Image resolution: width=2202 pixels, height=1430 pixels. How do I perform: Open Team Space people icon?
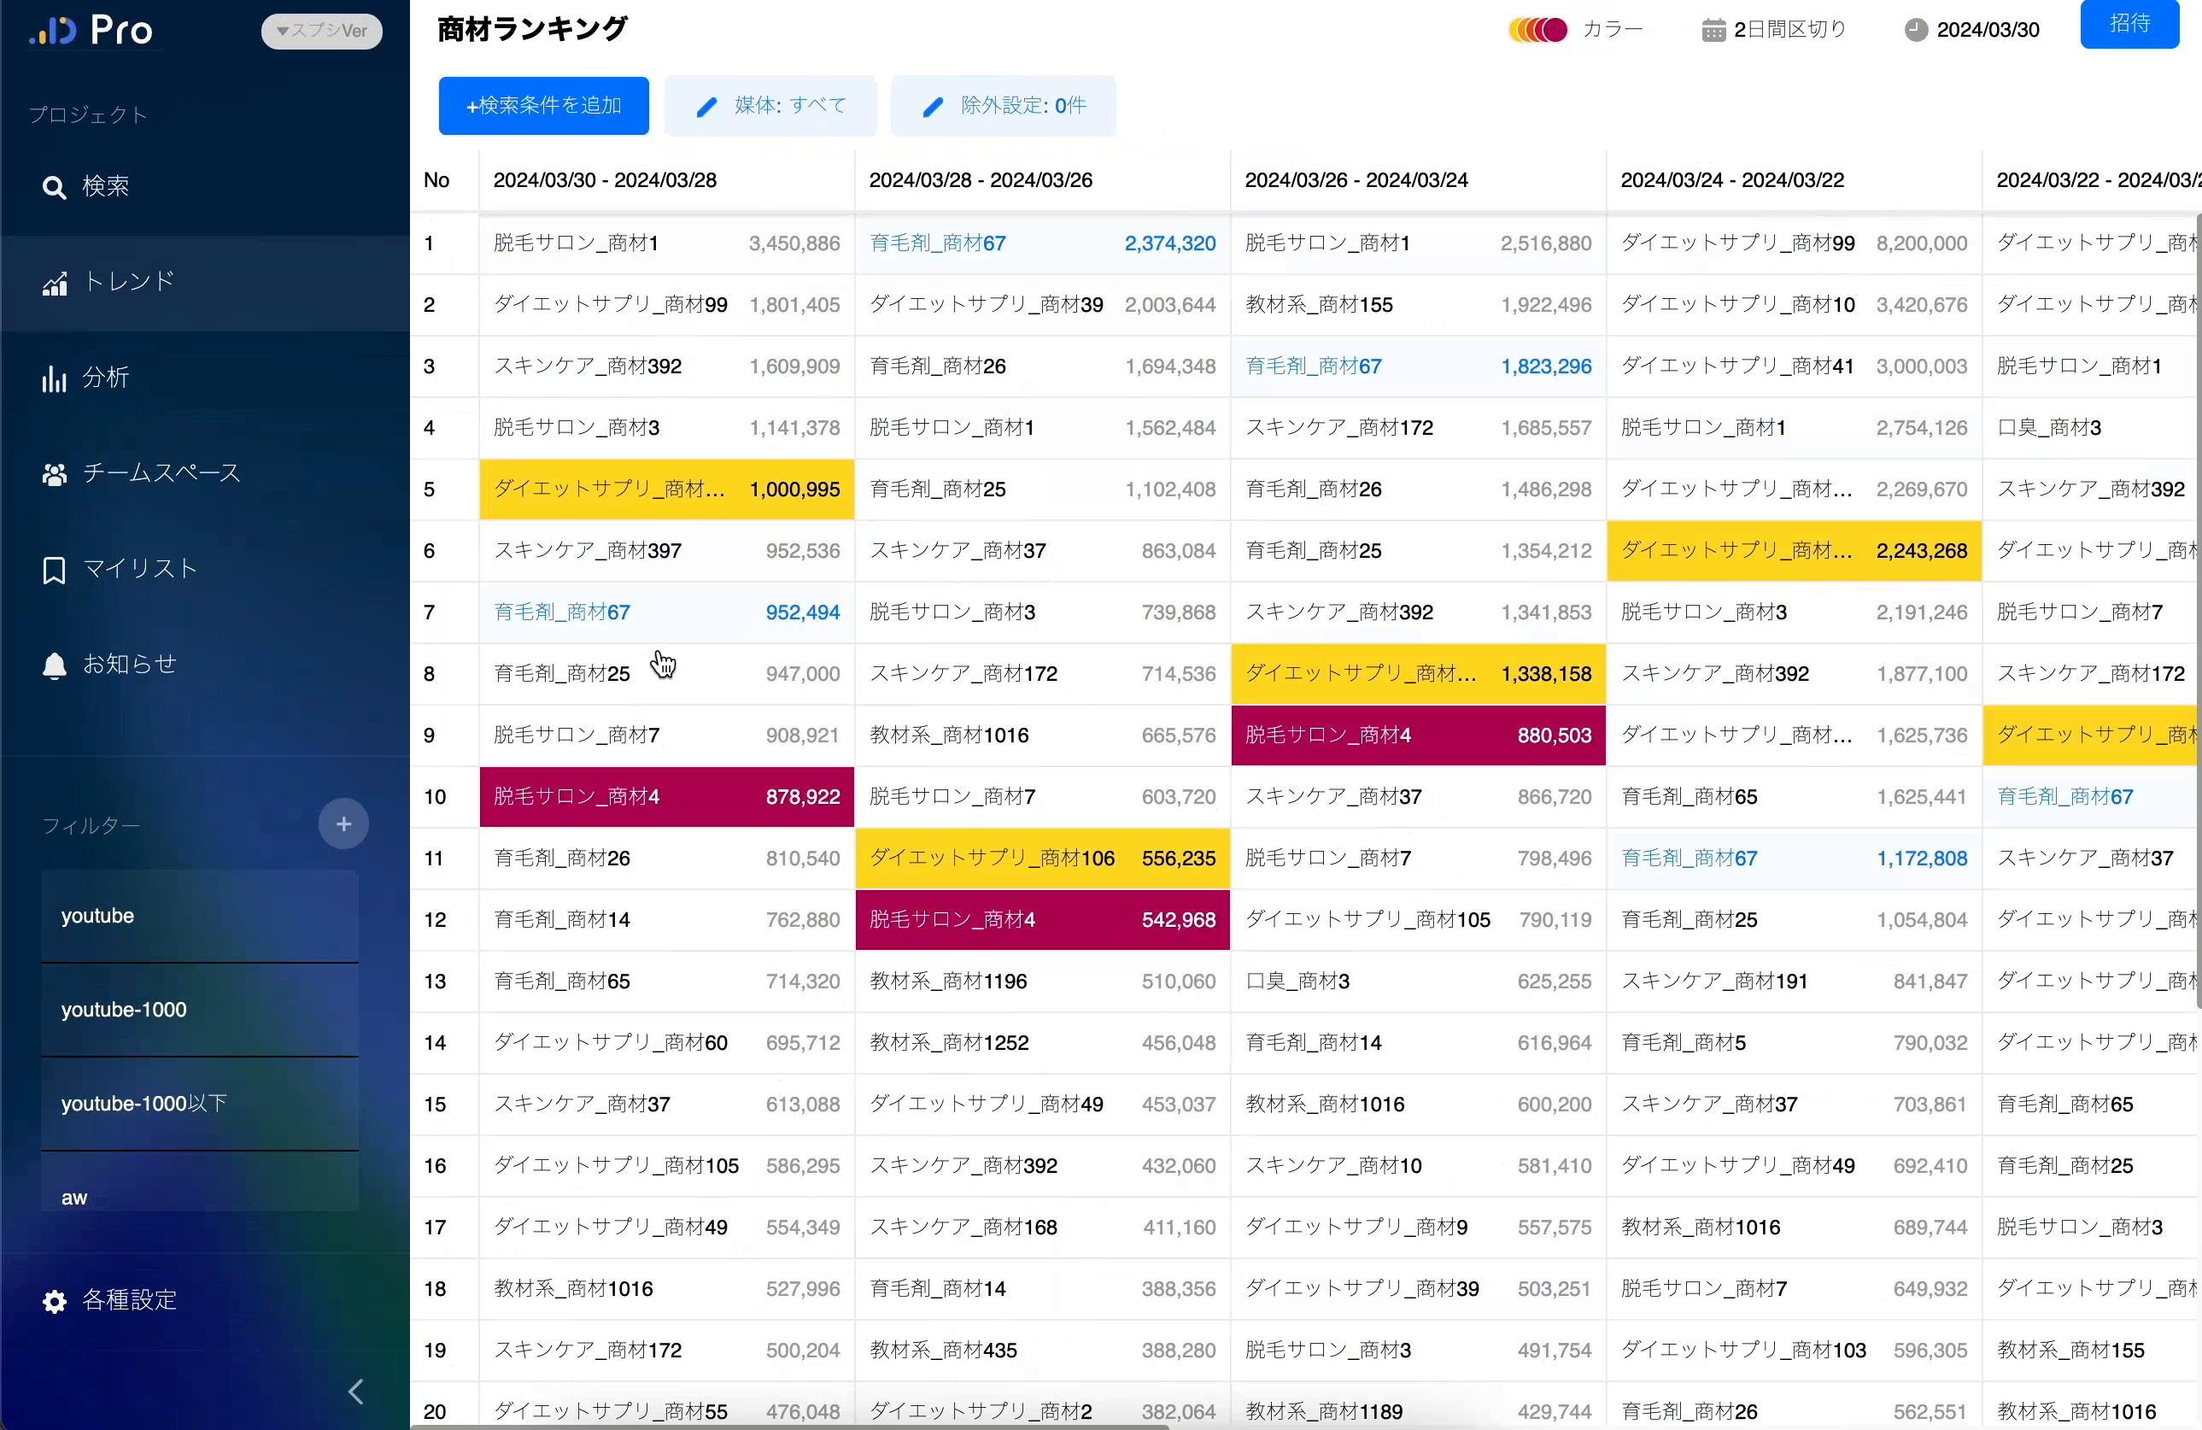(54, 475)
